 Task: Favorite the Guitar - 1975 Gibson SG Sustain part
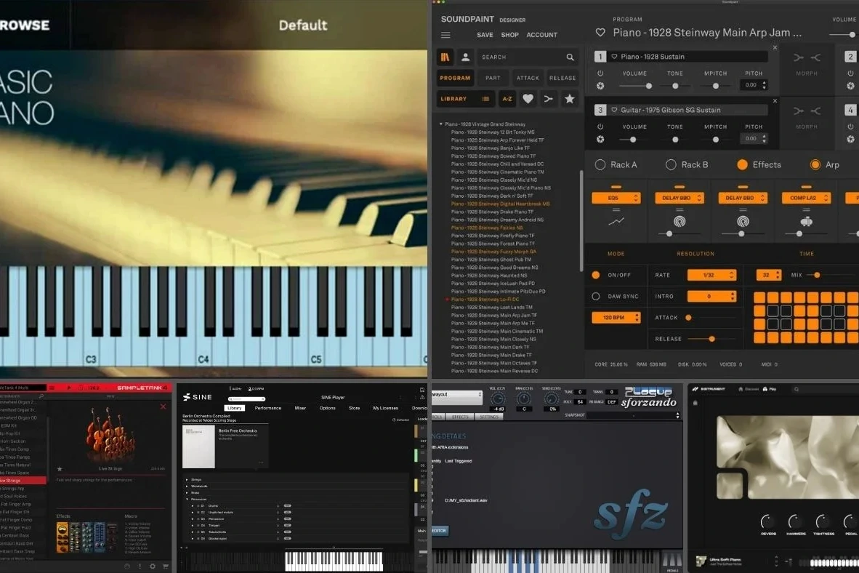(x=614, y=110)
